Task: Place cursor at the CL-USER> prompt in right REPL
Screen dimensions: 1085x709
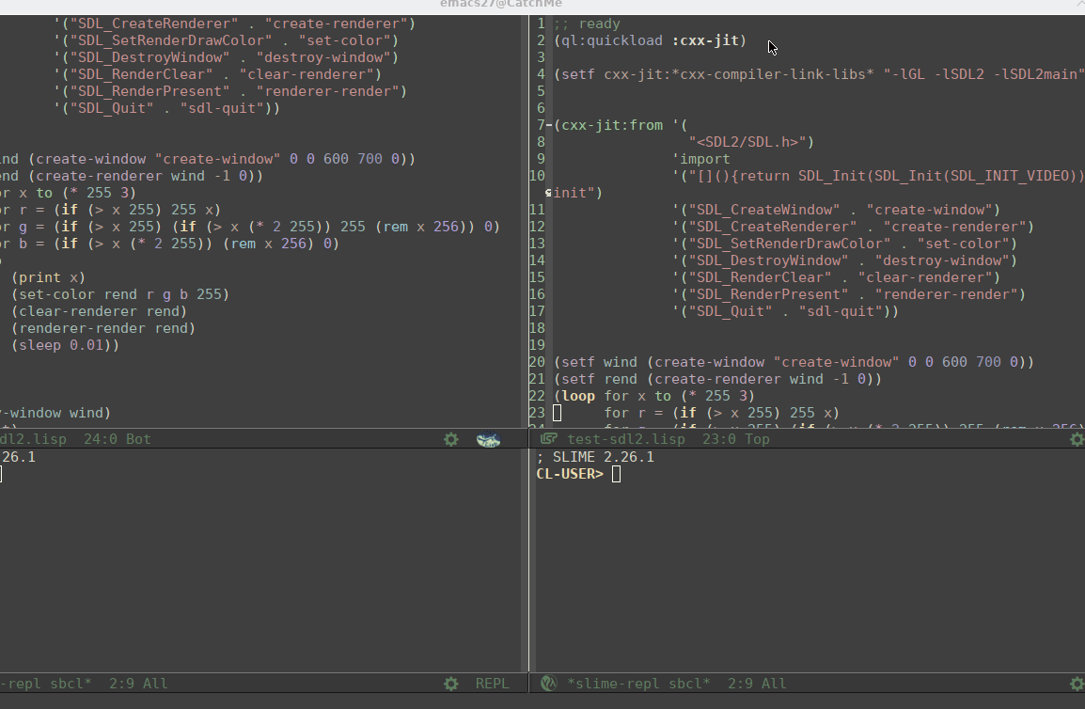Action: coord(617,474)
